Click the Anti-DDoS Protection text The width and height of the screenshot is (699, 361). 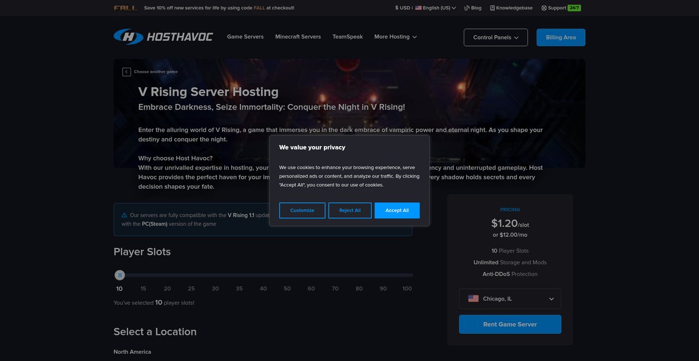pos(510,274)
